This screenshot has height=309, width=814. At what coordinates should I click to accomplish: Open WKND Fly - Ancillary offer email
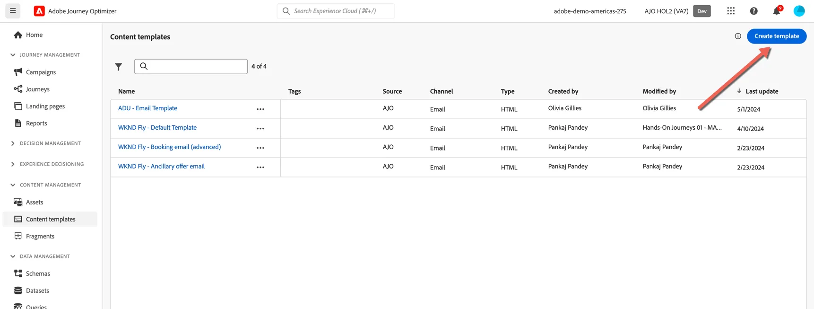point(161,167)
